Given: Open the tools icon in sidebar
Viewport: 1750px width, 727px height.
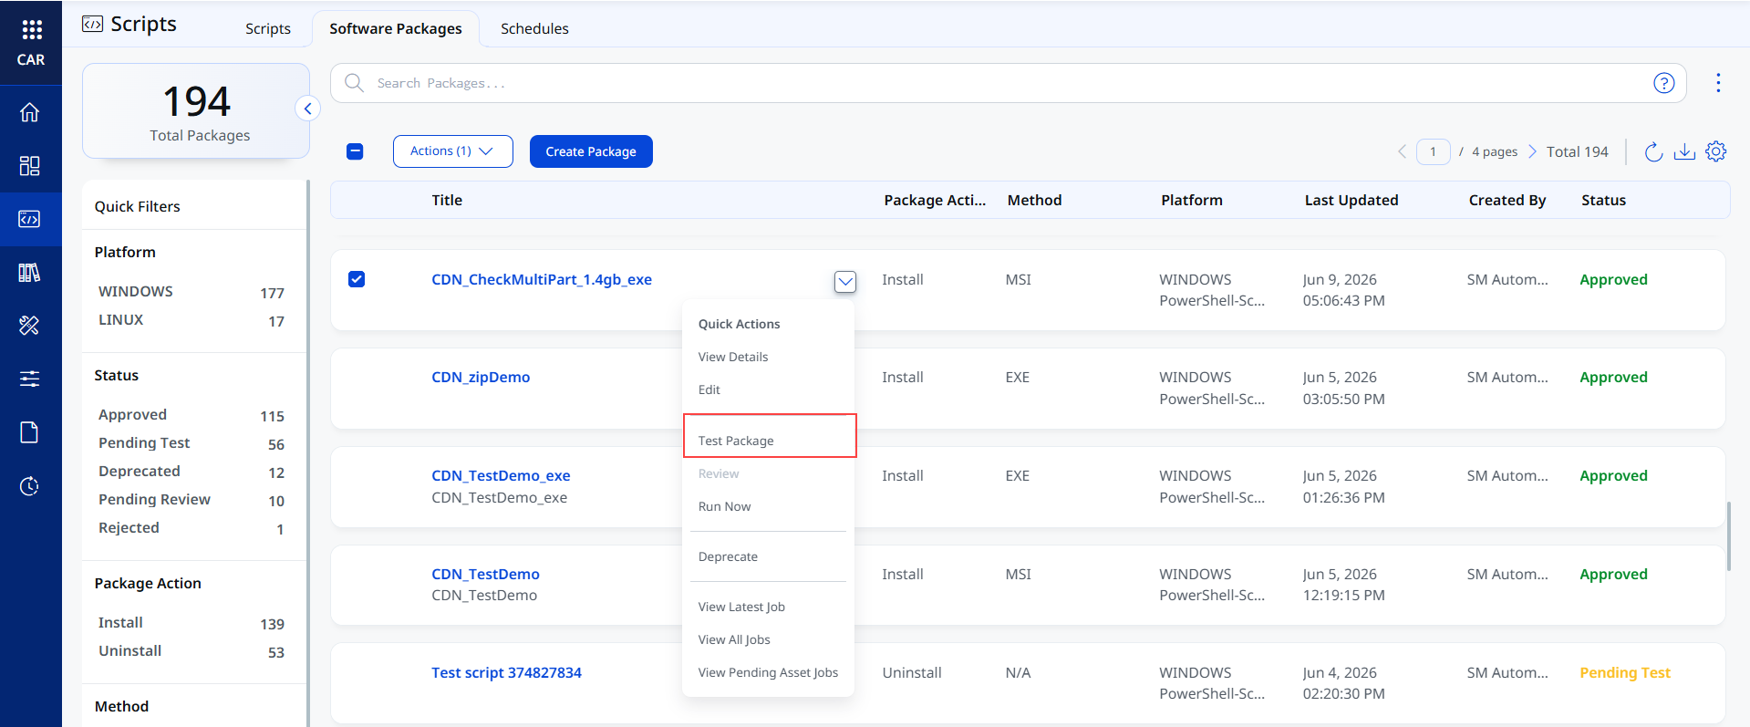Looking at the screenshot, I should click(x=30, y=326).
